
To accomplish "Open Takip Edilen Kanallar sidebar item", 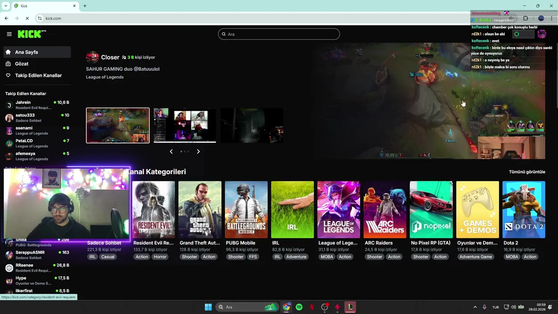I will [x=37, y=75].
